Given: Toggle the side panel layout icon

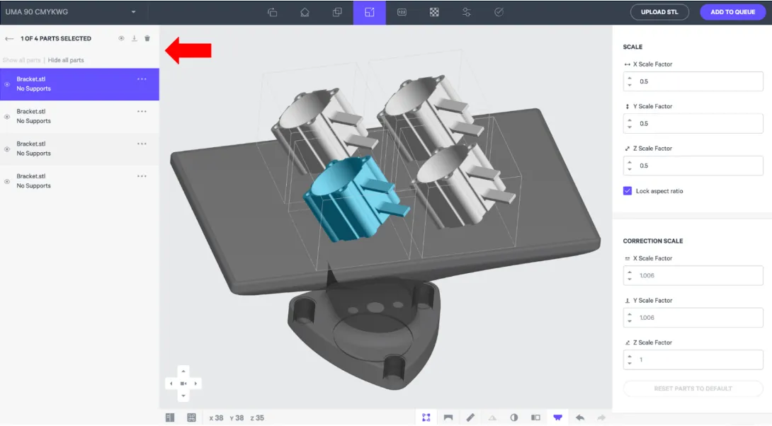Looking at the screenshot, I should pos(170,418).
